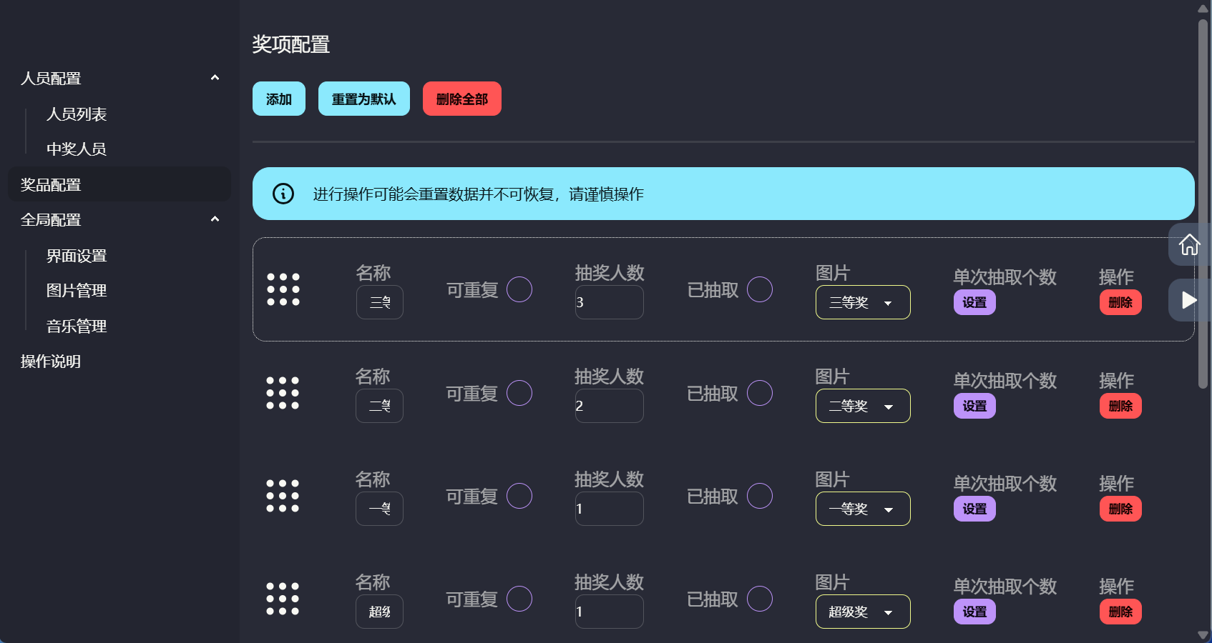Open the 三等奖 image dropdown
This screenshot has height=643, width=1212.
(x=863, y=302)
